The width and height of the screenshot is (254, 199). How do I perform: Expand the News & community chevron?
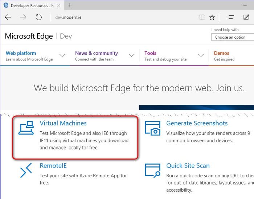(x=131, y=55)
